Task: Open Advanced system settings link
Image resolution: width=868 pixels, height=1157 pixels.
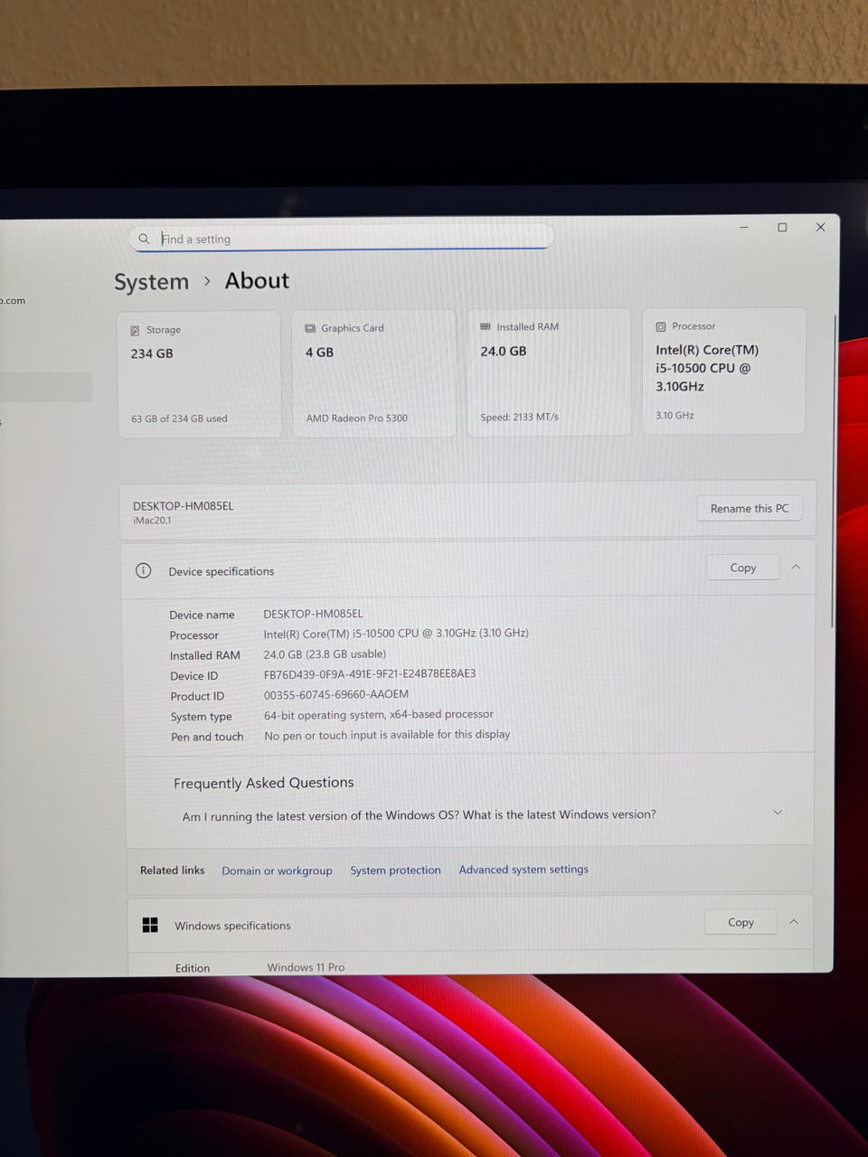Action: tap(524, 869)
